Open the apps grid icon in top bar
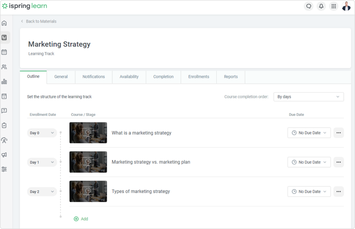 click(x=333, y=6)
